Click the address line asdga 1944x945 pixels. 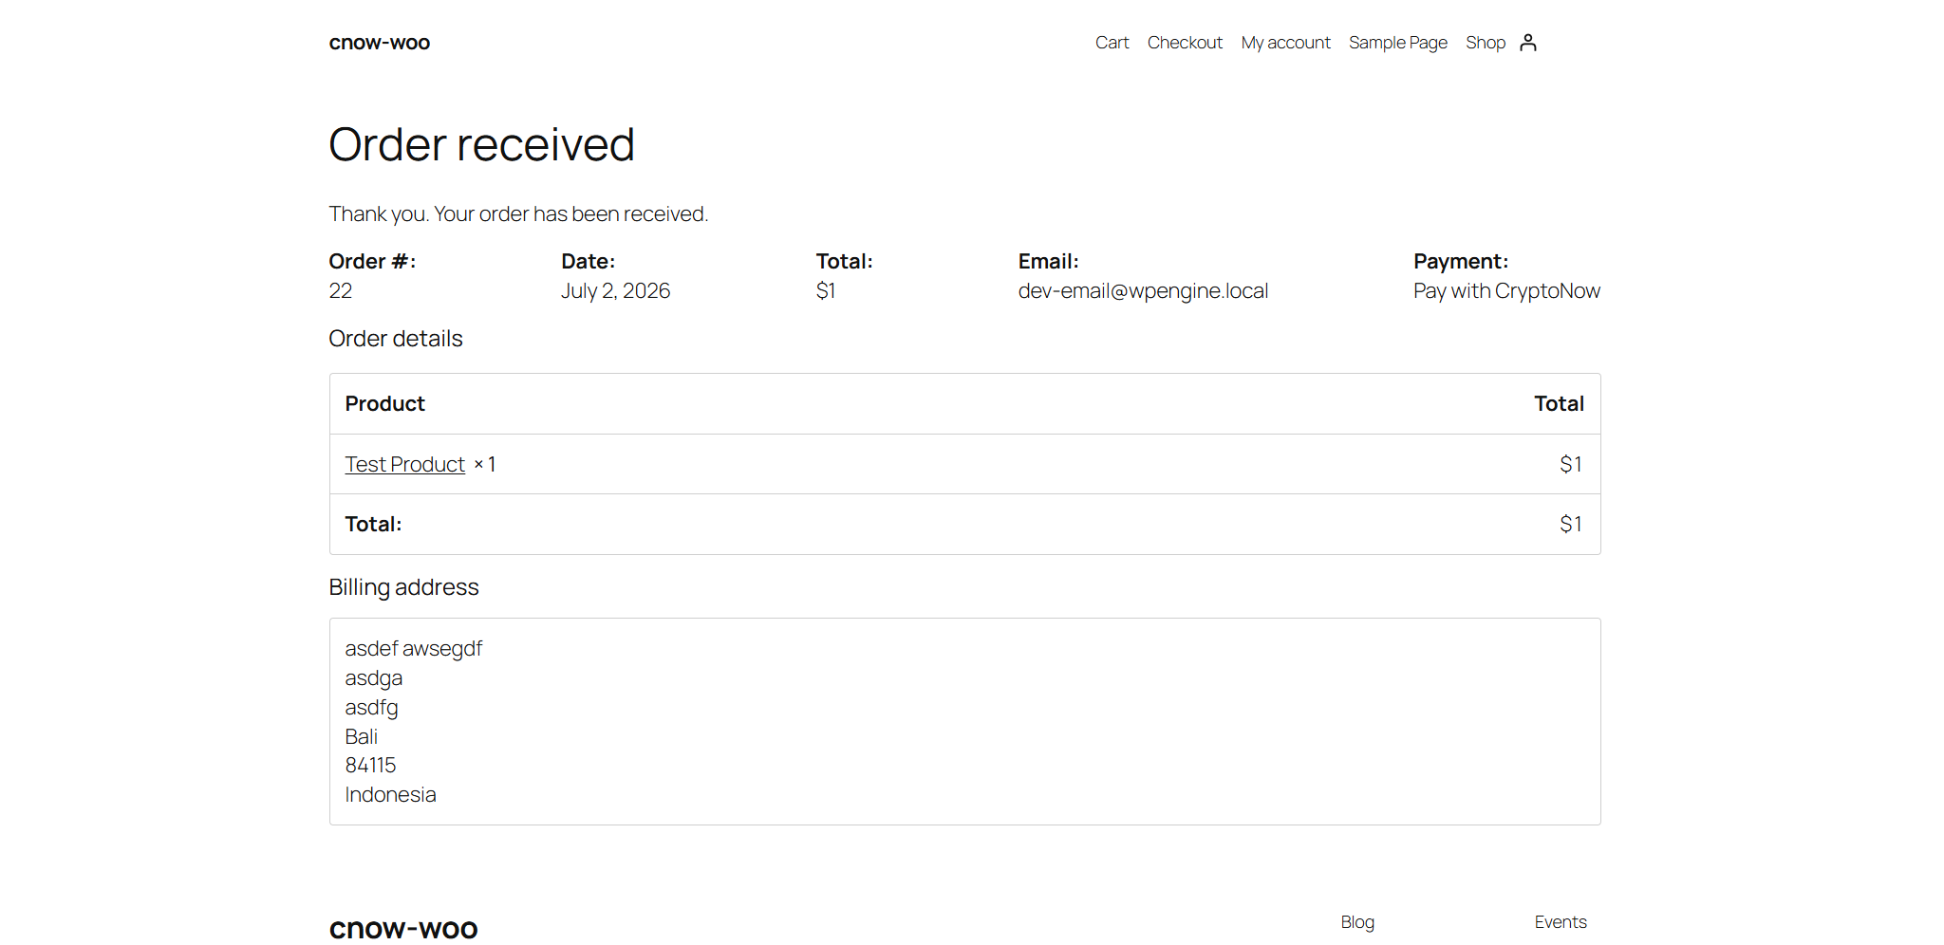pos(374,678)
